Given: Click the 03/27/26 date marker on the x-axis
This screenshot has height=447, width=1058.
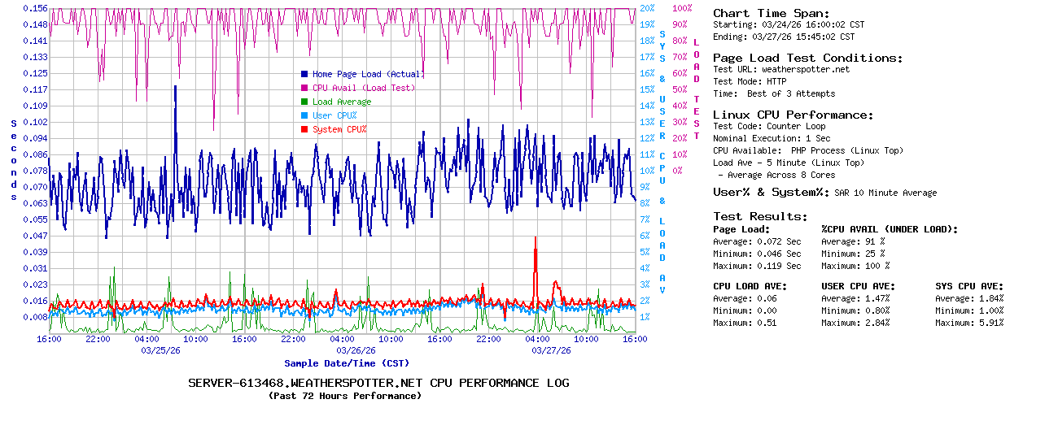Looking at the screenshot, I should coord(551,350).
